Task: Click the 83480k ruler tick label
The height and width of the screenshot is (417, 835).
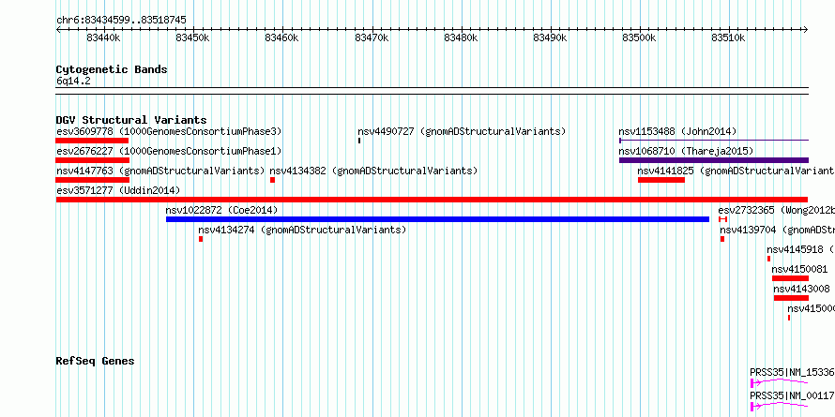Action: pyautogui.click(x=461, y=38)
